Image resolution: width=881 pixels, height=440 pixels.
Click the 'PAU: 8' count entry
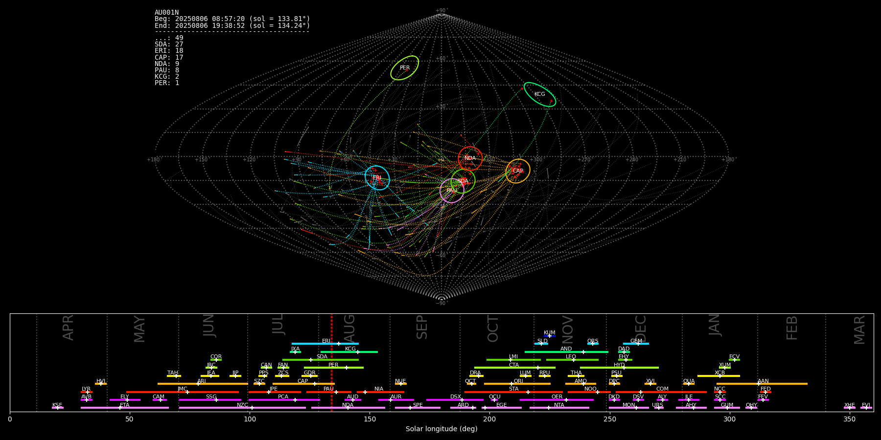pos(167,70)
